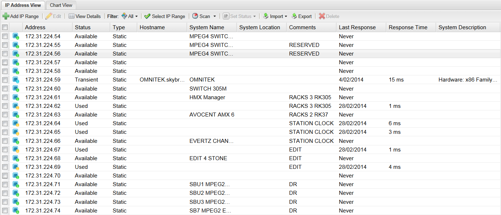Viewport: 501px width, 215px height.
Task: Click the Scan icon
Action: click(x=195, y=16)
